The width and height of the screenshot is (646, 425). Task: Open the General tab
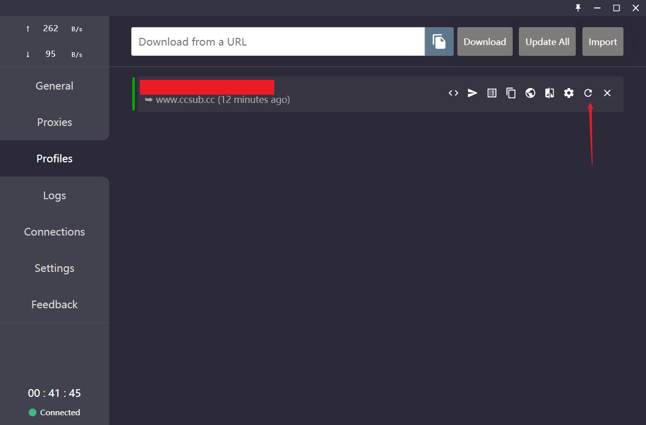pos(54,86)
